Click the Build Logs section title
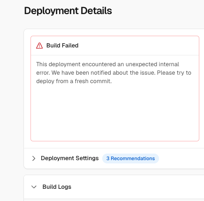The height and width of the screenshot is (201, 204). click(57, 187)
